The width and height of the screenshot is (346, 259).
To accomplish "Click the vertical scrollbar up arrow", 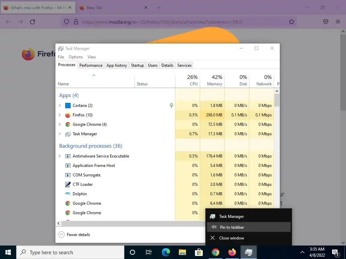I will pos(277,91).
